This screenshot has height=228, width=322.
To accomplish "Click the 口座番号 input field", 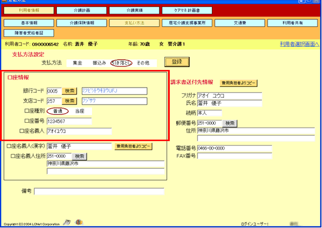I will 69,121.
